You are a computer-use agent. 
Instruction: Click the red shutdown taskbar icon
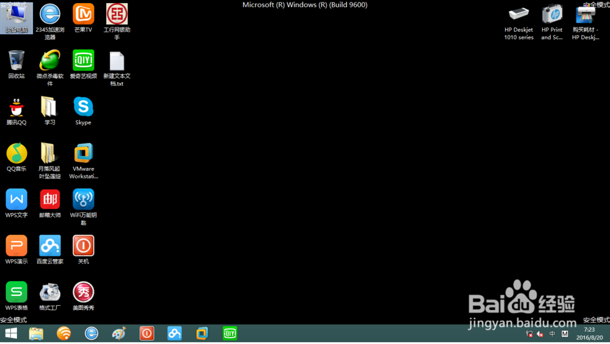(x=146, y=333)
